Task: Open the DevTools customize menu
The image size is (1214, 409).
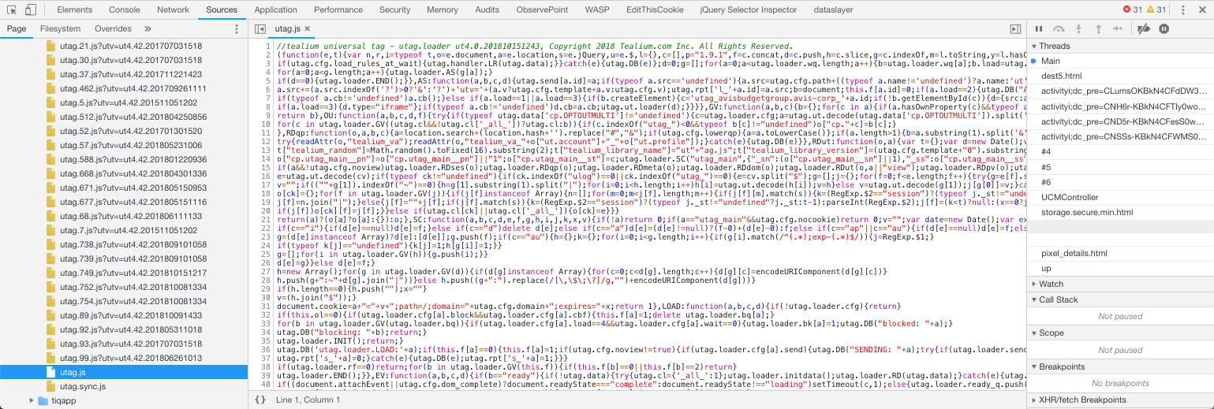Action: coord(1185,9)
